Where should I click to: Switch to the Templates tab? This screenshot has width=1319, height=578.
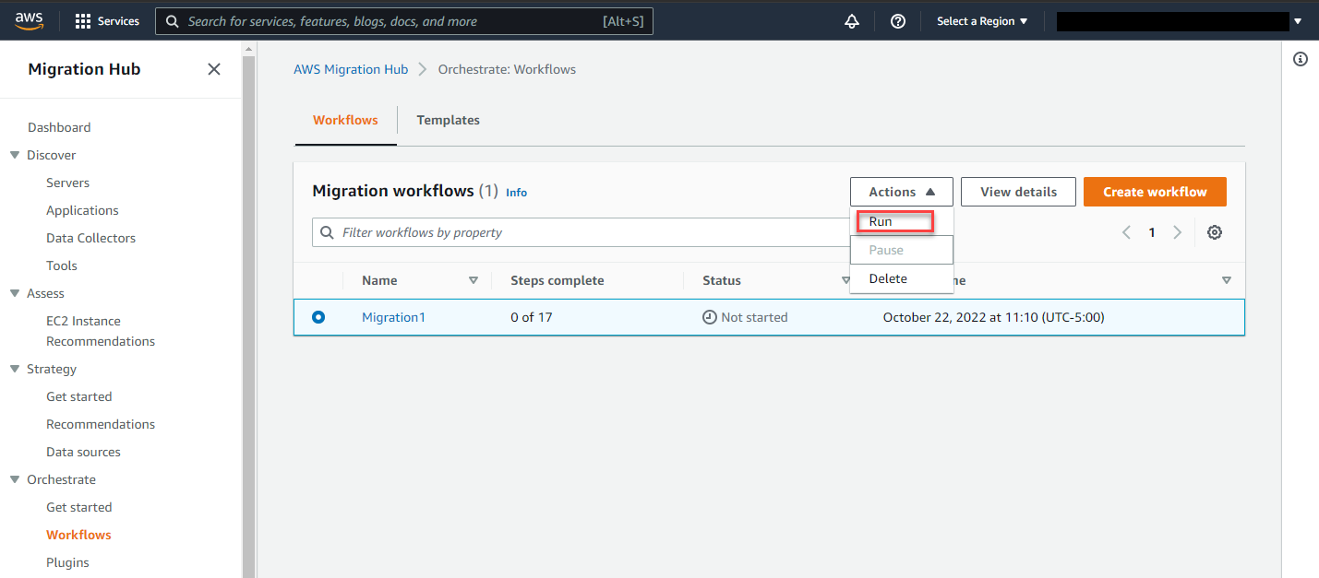coord(448,120)
